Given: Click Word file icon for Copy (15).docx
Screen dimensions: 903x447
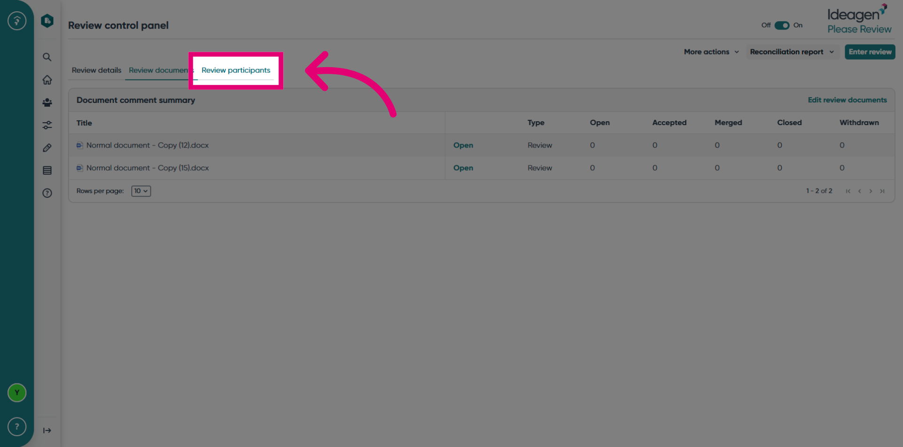Looking at the screenshot, I should coord(80,168).
